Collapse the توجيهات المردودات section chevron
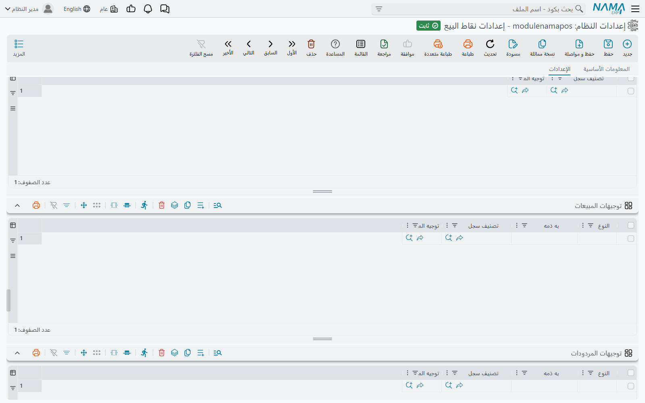 (17, 353)
